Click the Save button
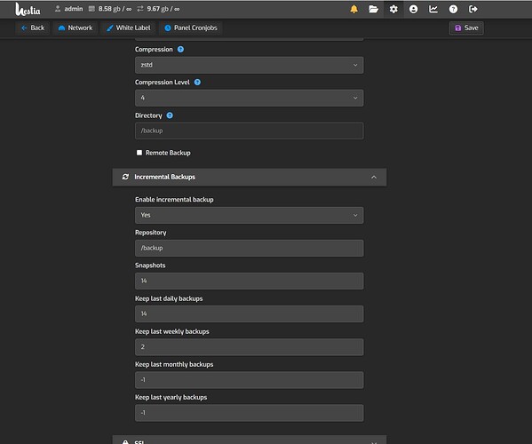This screenshot has width=532, height=444. tap(466, 28)
